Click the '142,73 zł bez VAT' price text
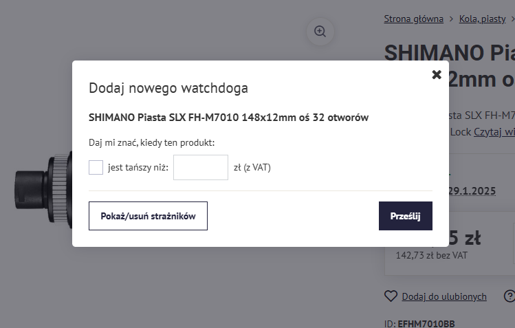Viewport: 515px width, 328px height. pos(431,254)
